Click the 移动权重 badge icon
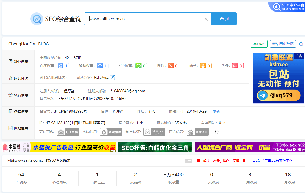The image size is (305, 193). [x=103, y=66]
